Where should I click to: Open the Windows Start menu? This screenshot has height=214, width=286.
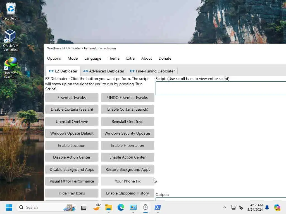pyautogui.click(x=9, y=207)
